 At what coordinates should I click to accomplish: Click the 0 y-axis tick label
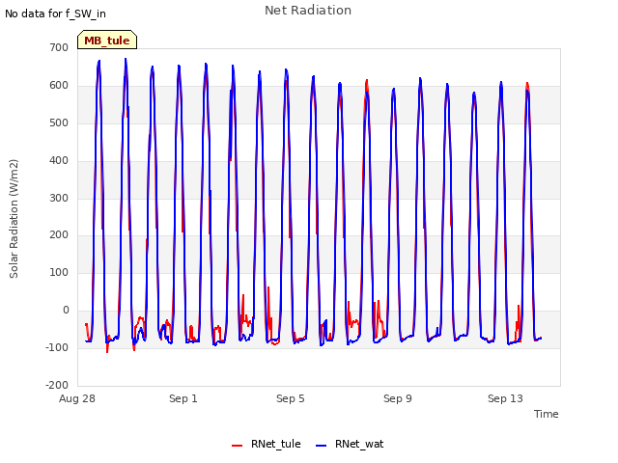[66, 311]
